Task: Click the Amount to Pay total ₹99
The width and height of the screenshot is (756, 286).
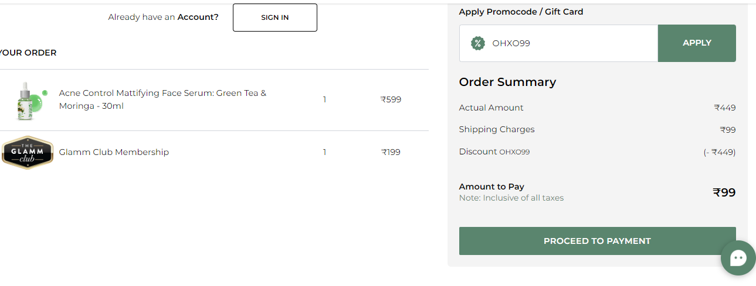Action: [x=724, y=192]
